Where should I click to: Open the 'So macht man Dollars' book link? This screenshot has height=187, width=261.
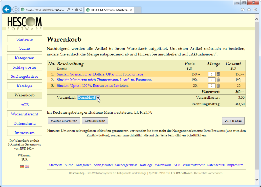100,74
